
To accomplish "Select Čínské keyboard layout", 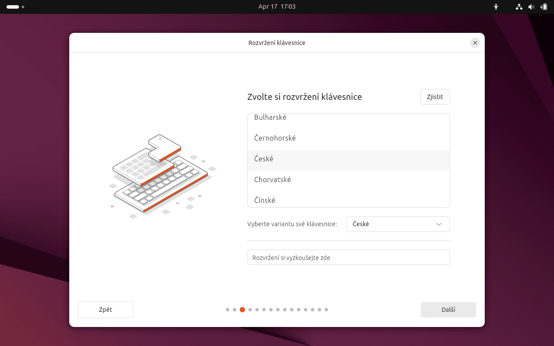I will 348,199.
